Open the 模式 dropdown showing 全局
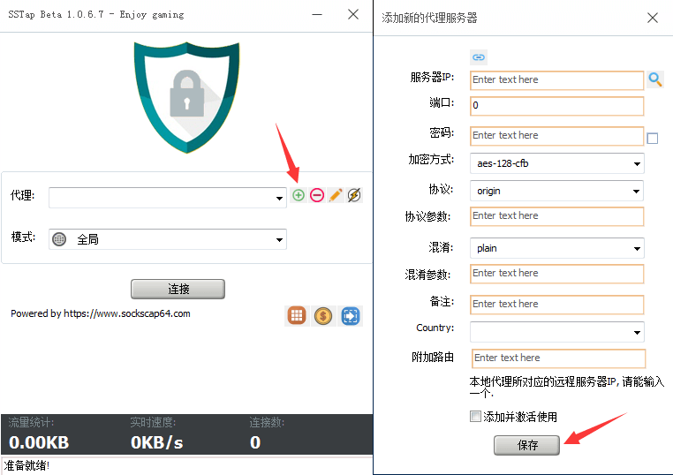The width and height of the screenshot is (673, 475). point(168,239)
